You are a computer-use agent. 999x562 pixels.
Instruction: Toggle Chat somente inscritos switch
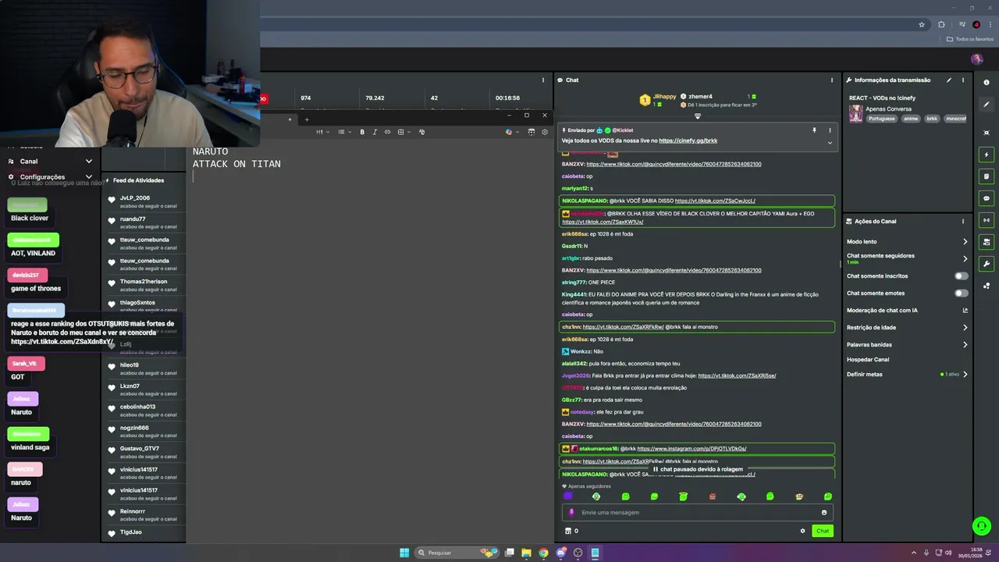pos(962,276)
